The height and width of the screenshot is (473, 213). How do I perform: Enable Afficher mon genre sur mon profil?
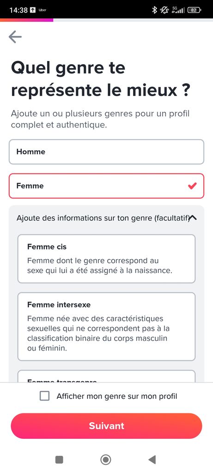point(45,396)
